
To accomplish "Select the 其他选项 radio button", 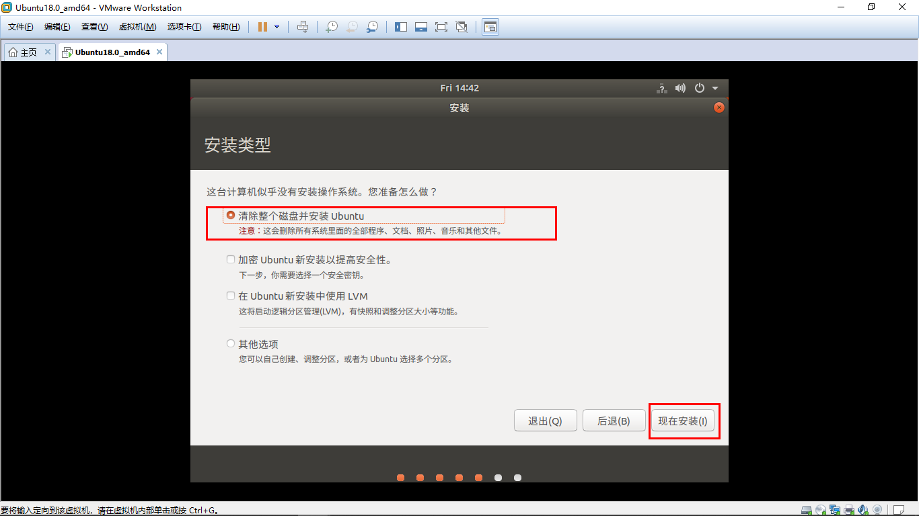I will point(231,344).
